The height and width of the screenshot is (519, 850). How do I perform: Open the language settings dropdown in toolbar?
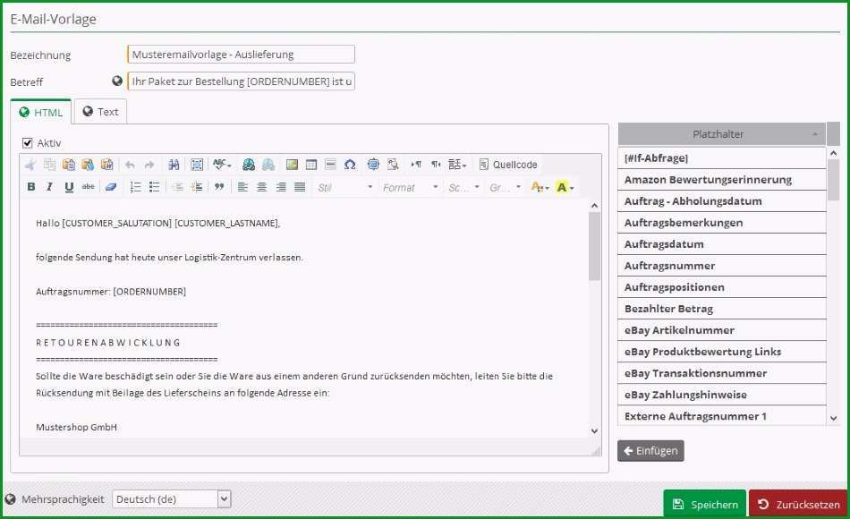click(457, 165)
